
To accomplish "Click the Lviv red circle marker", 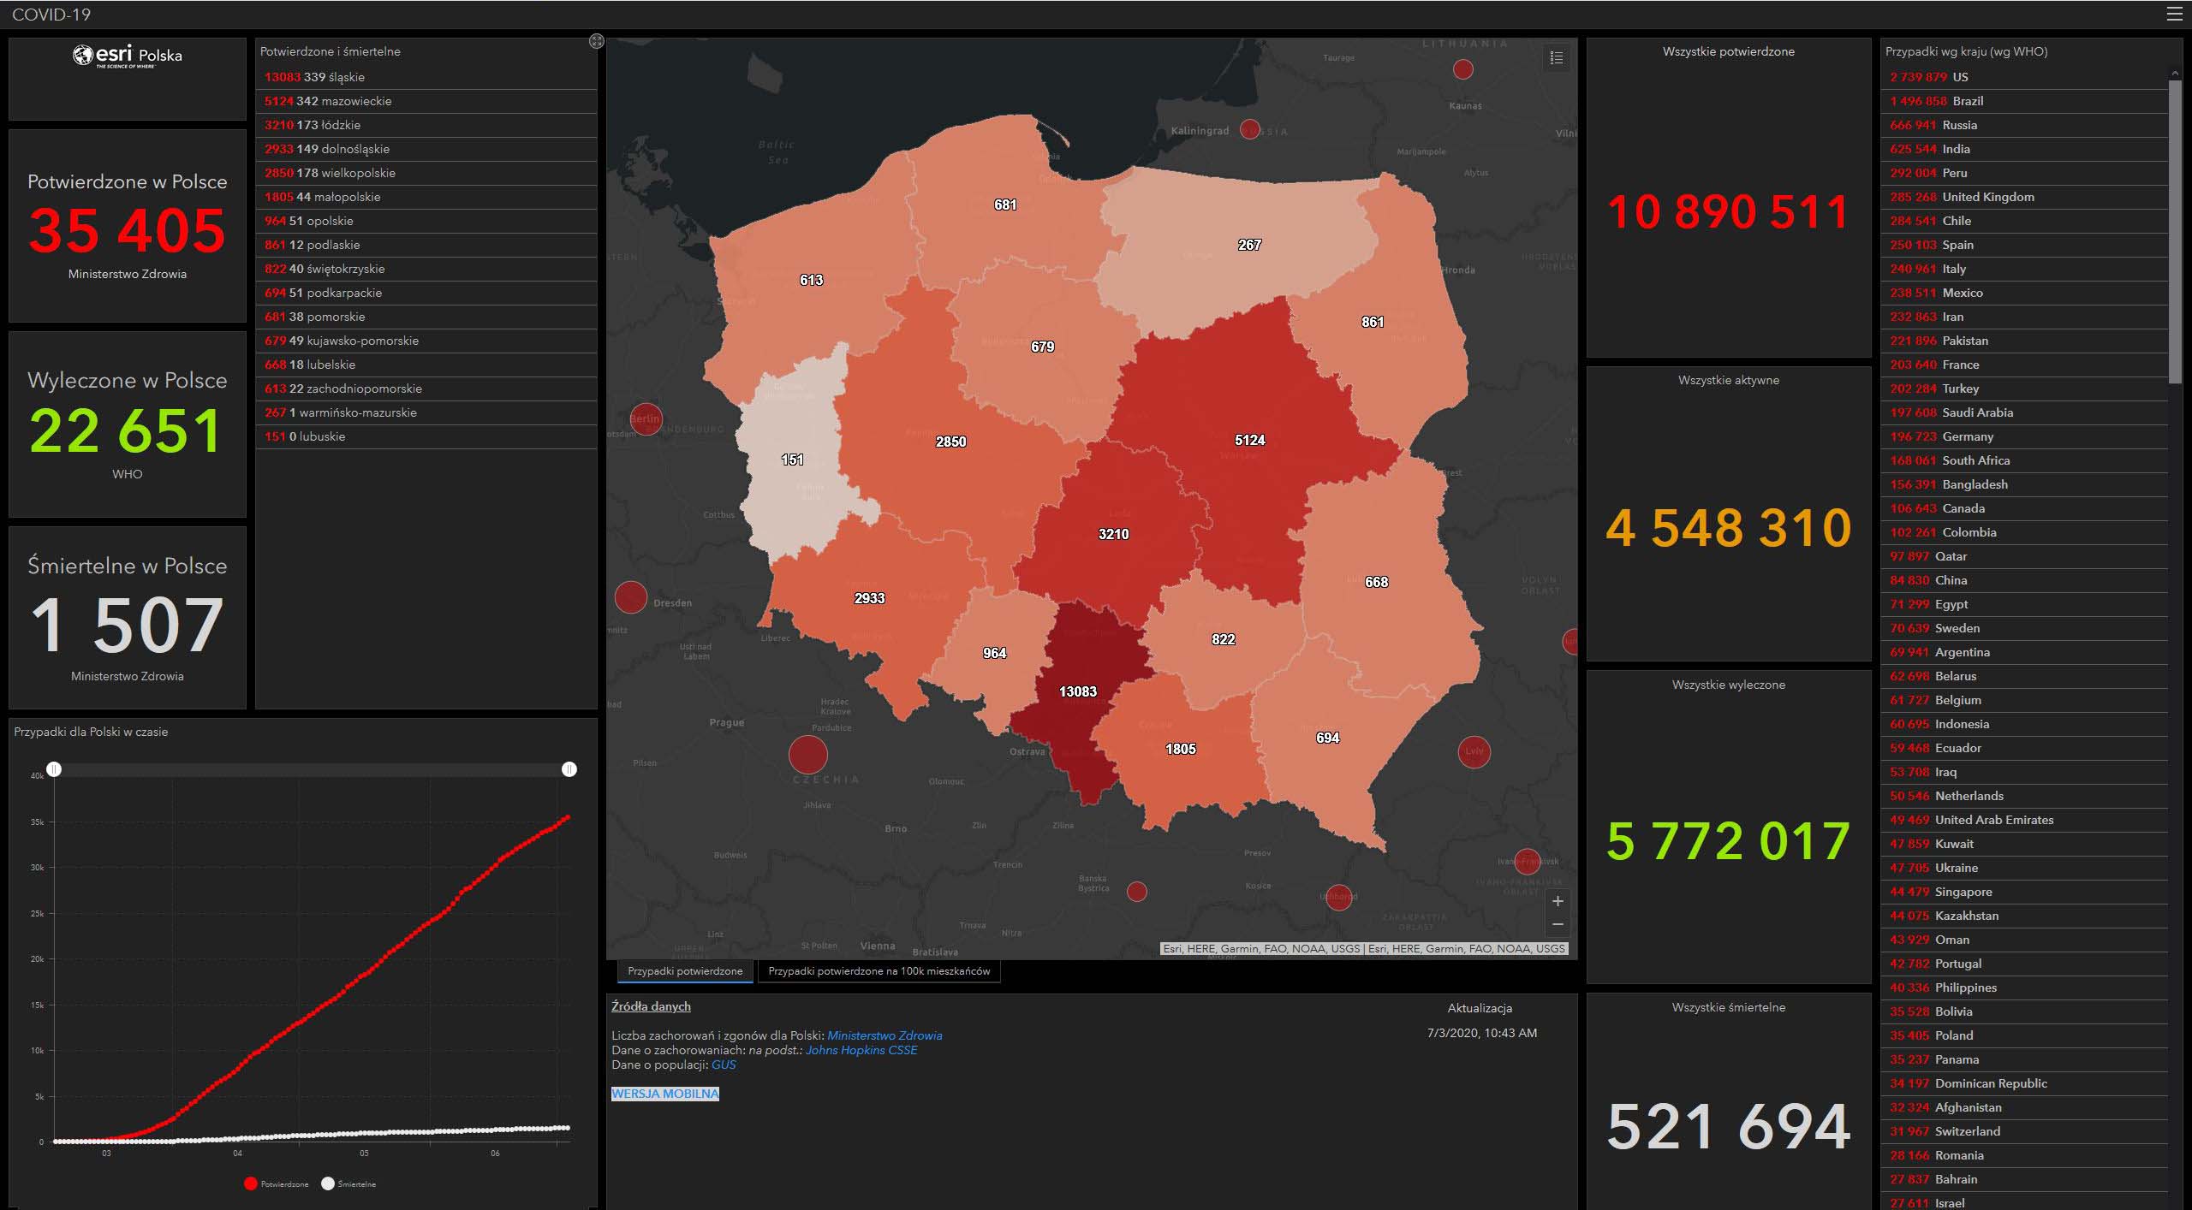I will [1474, 751].
